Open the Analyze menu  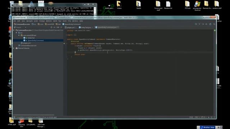click(42, 21)
